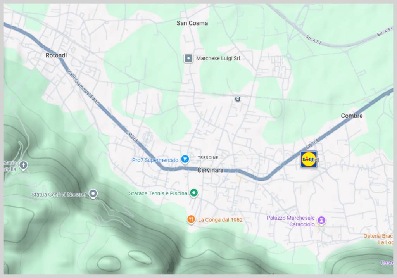Click the Via Girolamo del Balzo road label

(x=83, y=87)
